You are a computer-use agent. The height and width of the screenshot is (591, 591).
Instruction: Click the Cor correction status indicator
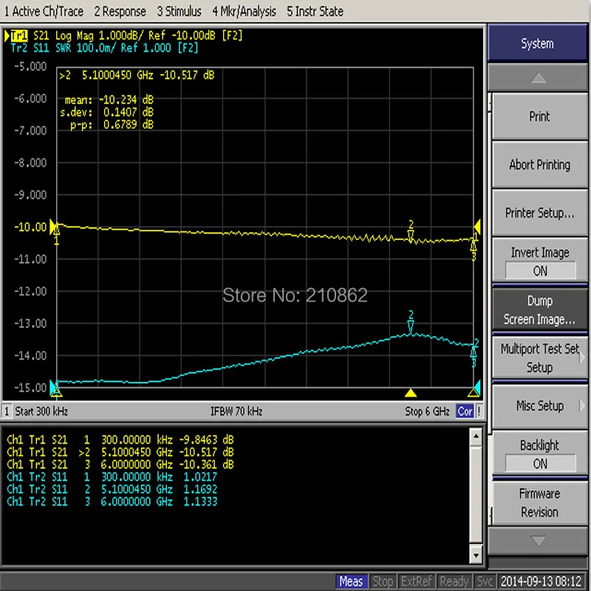pyautogui.click(x=465, y=411)
